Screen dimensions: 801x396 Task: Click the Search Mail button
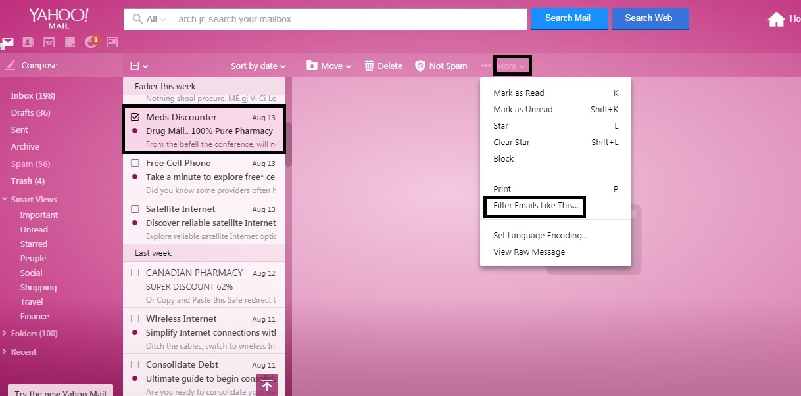pyautogui.click(x=568, y=18)
